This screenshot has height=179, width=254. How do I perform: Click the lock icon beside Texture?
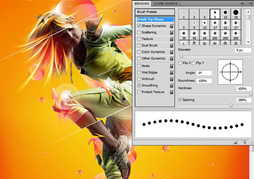click(x=172, y=39)
